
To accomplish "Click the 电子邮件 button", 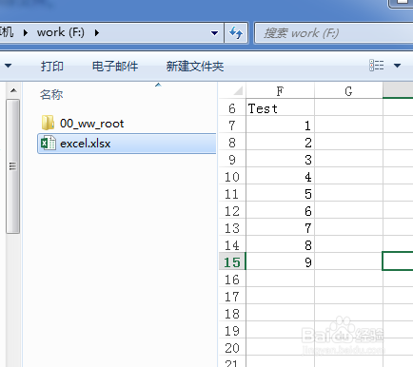I will pos(115,67).
